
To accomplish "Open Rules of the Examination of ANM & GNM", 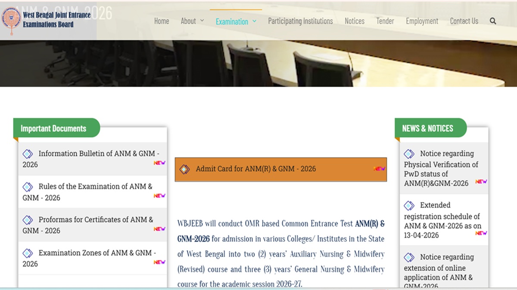I will tap(87, 192).
